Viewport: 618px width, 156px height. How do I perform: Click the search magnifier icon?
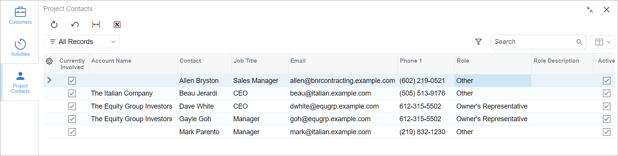click(x=579, y=42)
